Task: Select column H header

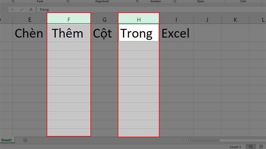Action: [139, 20]
